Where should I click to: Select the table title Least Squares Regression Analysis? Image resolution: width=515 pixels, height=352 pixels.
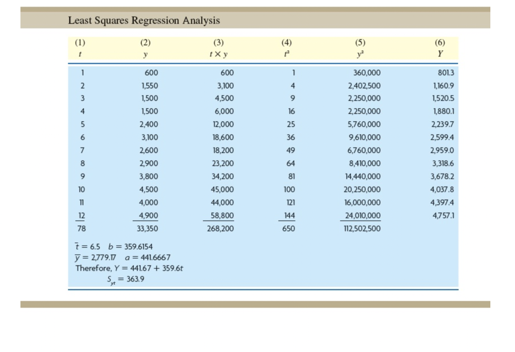coord(143,21)
